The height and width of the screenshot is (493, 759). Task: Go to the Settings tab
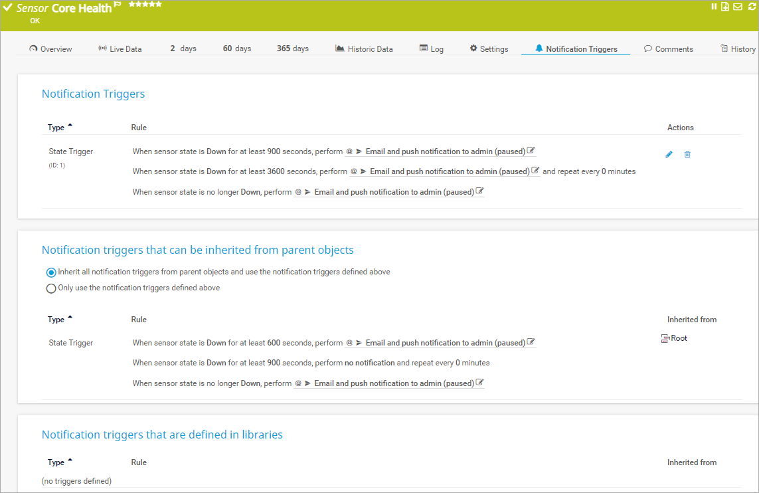489,49
